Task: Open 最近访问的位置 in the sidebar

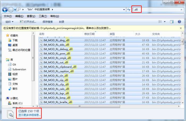Action: coord(19,50)
